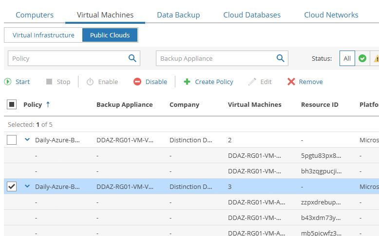Viewport: 379px width, 236px height.
Task: Open the Data Backup tab
Action: (x=178, y=15)
